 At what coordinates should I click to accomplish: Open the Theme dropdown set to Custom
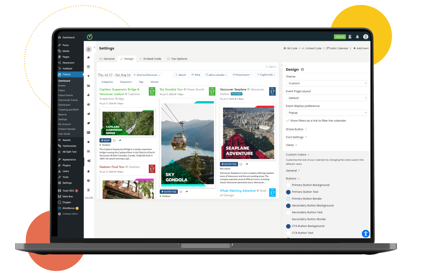(326, 83)
